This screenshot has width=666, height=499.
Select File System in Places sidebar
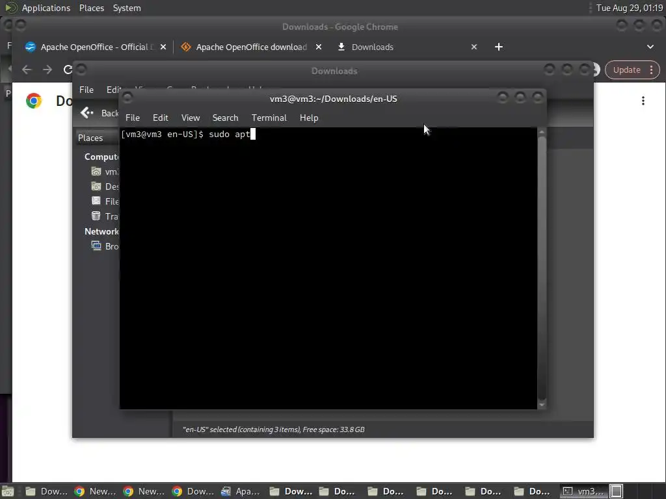pos(105,201)
